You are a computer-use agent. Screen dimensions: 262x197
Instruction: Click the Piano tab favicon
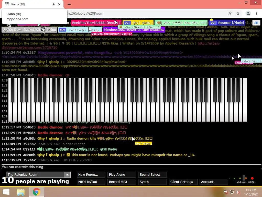(x=7, y=4)
